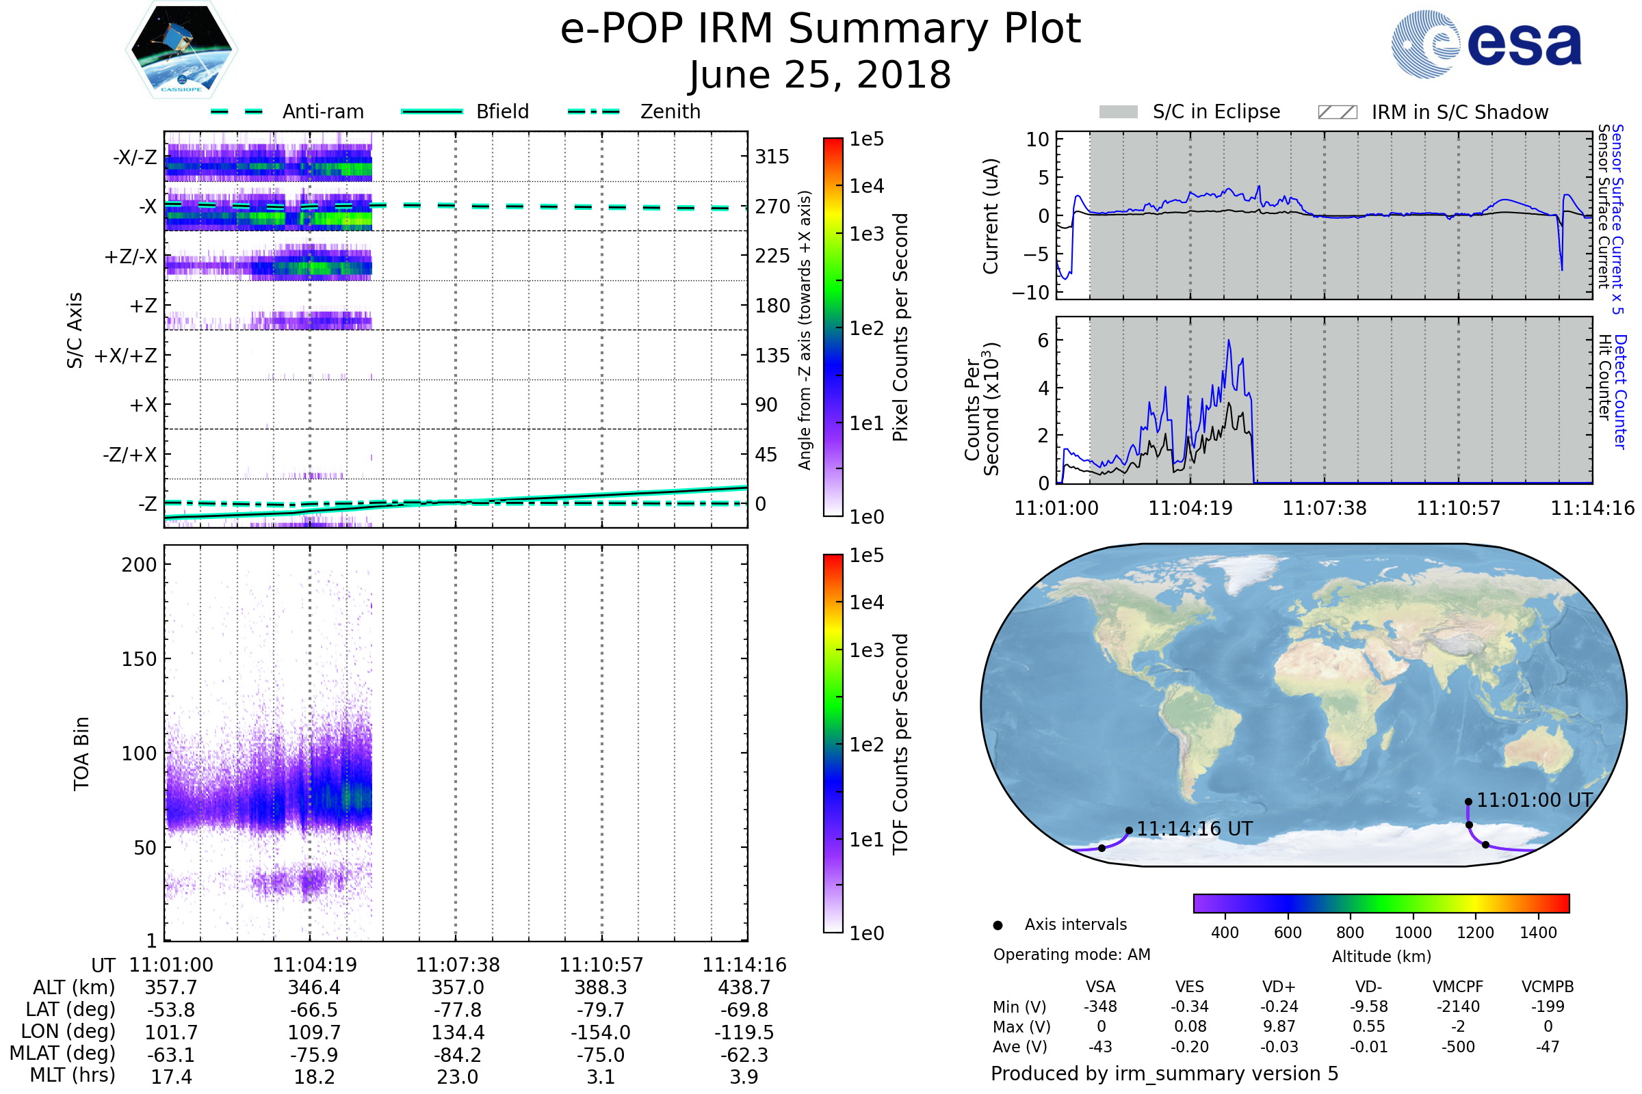Click the Operating mode: AM label
Screen dimensions: 1642x1094
[1071, 955]
